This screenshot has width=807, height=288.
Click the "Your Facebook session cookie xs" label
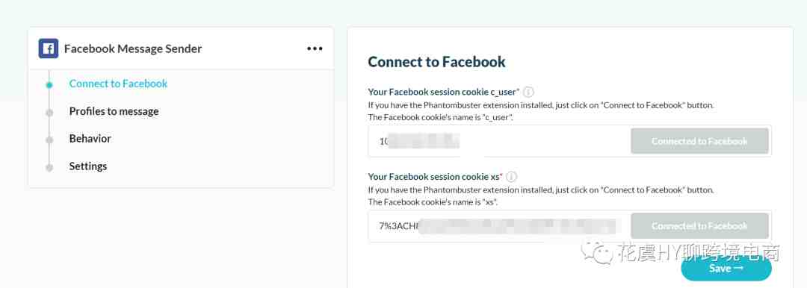[x=435, y=177]
